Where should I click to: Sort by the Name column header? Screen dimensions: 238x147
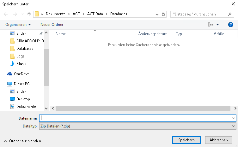tap(61, 34)
